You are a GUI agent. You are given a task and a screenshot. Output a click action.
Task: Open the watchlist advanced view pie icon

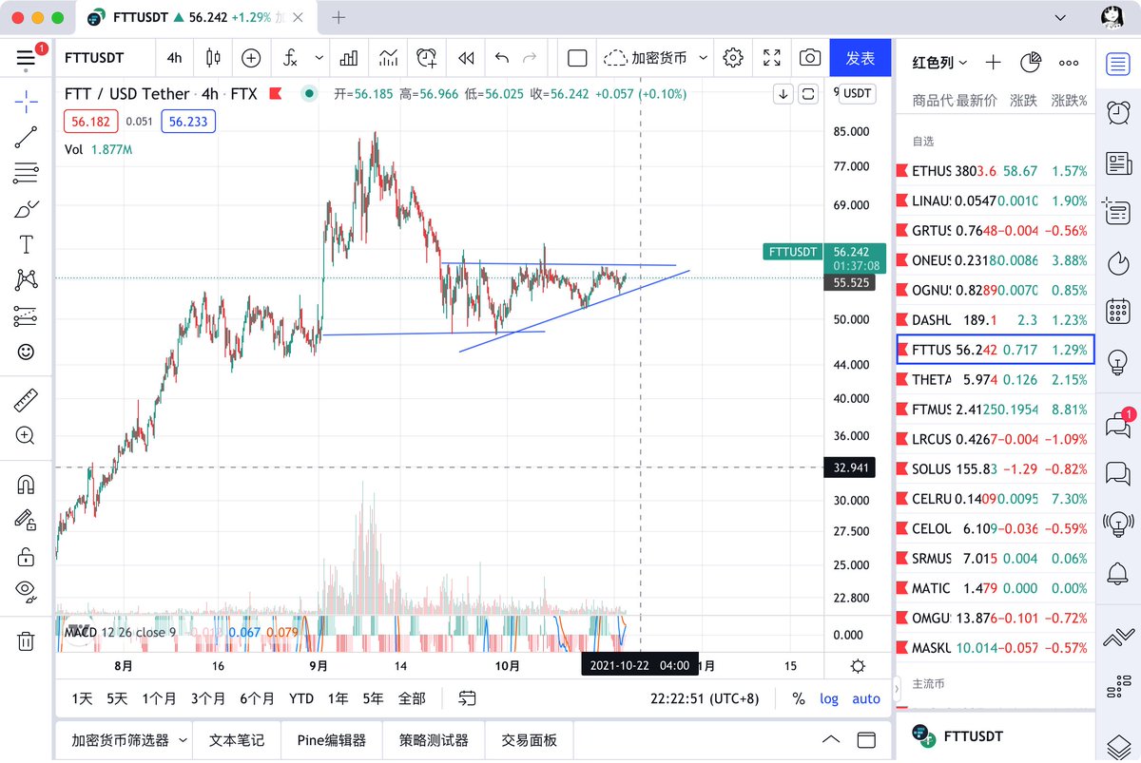tap(1030, 62)
